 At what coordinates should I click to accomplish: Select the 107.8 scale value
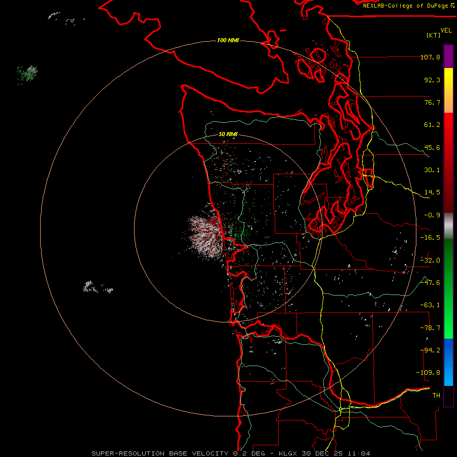coord(430,57)
